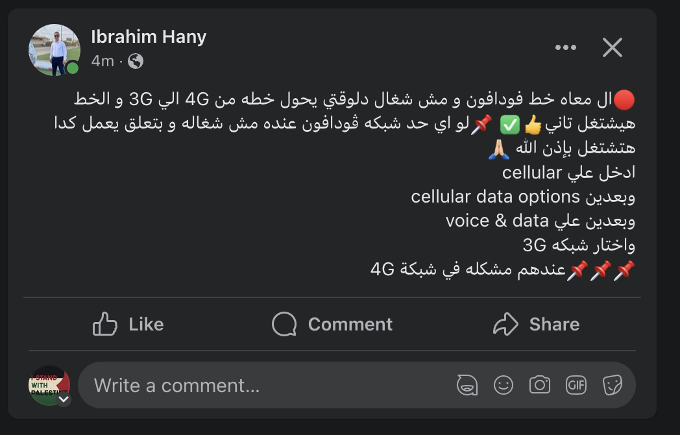Open the avatar sticker picker in the comment box
The height and width of the screenshot is (435, 680).
(467, 385)
